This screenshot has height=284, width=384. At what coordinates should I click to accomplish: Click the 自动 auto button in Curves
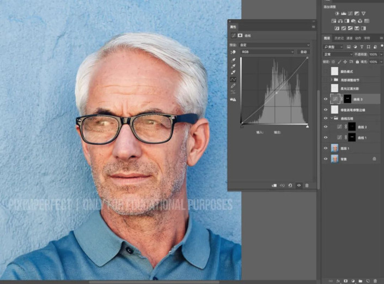coord(303,52)
